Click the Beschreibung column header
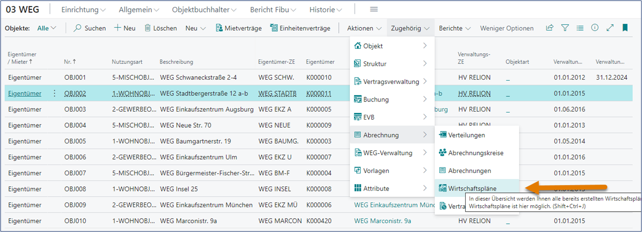 176,61
